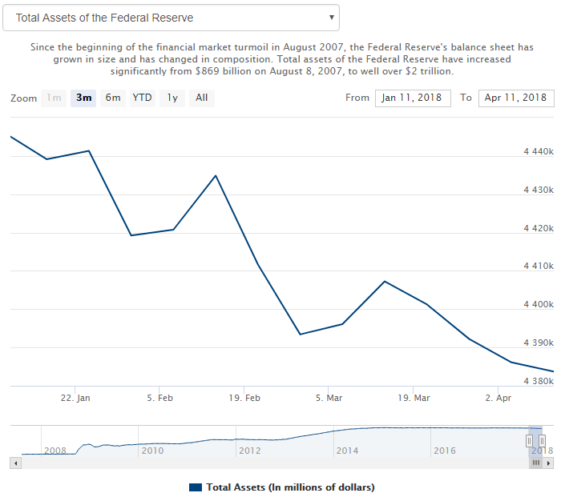
Task: Click 2008 in the navigator timeline
Action: 55,451
